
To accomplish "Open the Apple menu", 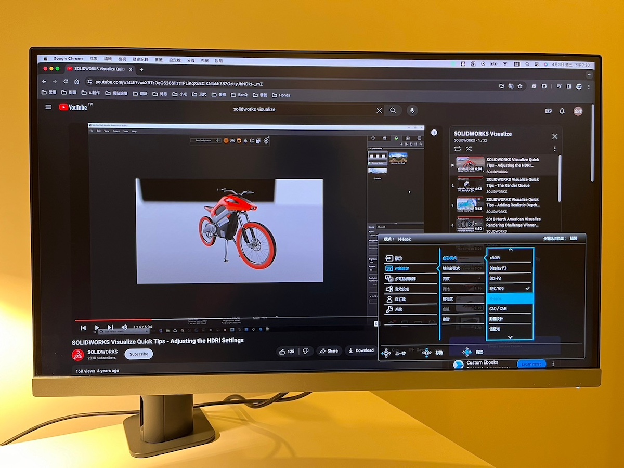I will [x=46, y=59].
